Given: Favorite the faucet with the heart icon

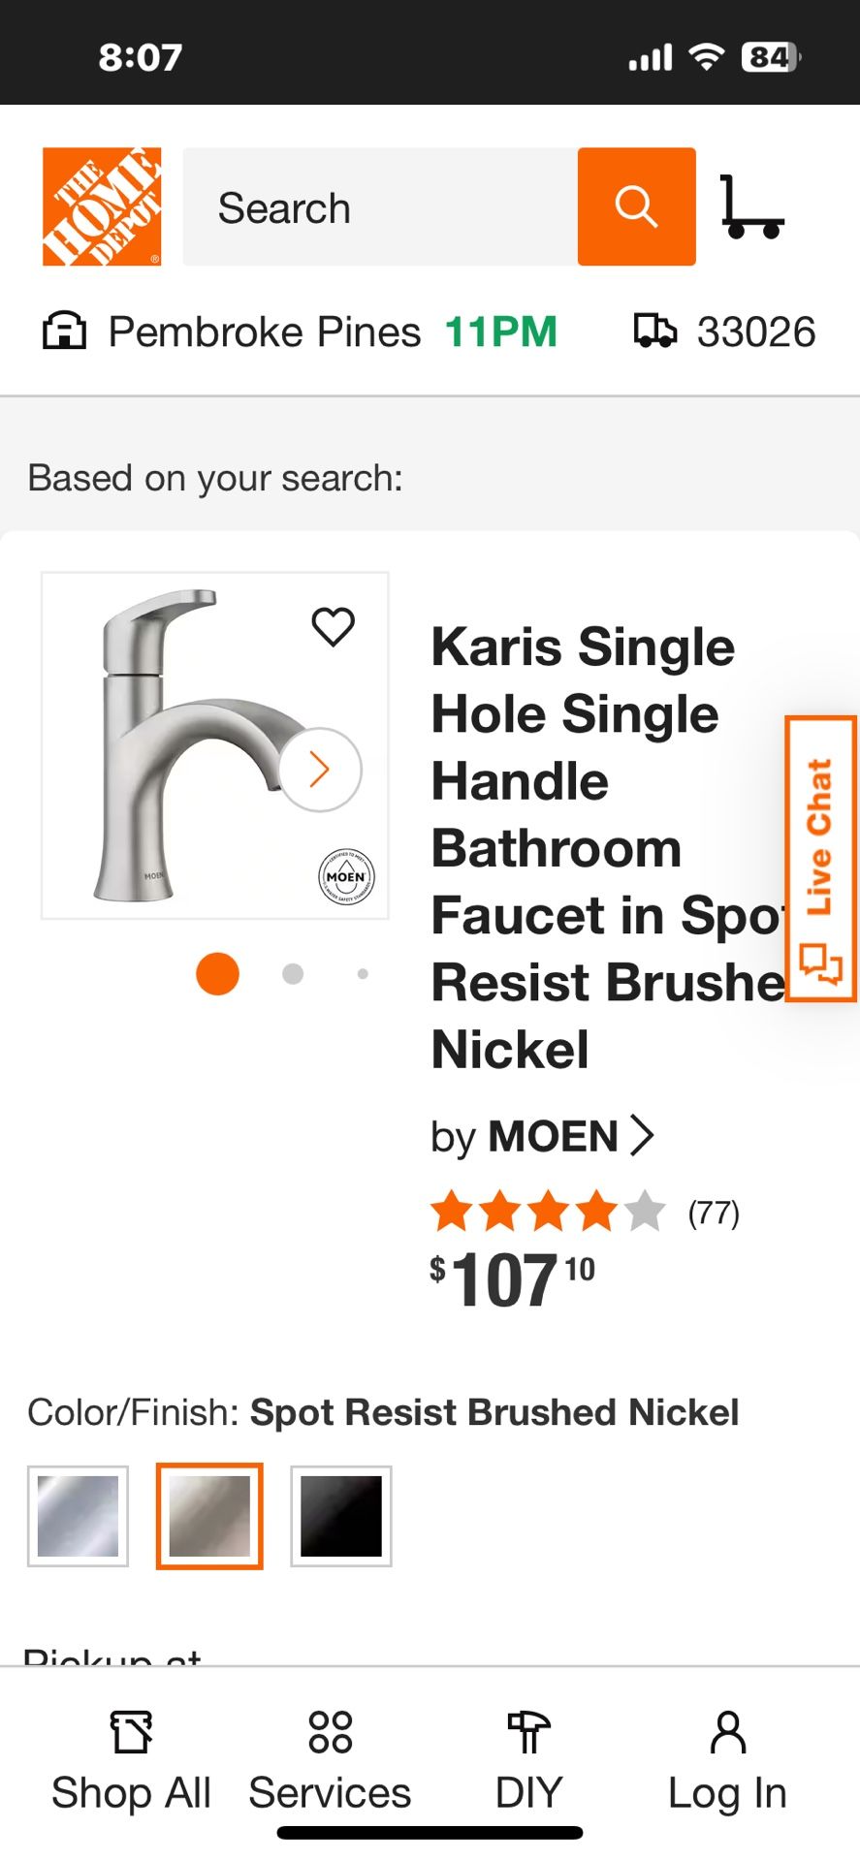Looking at the screenshot, I should click(333, 626).
